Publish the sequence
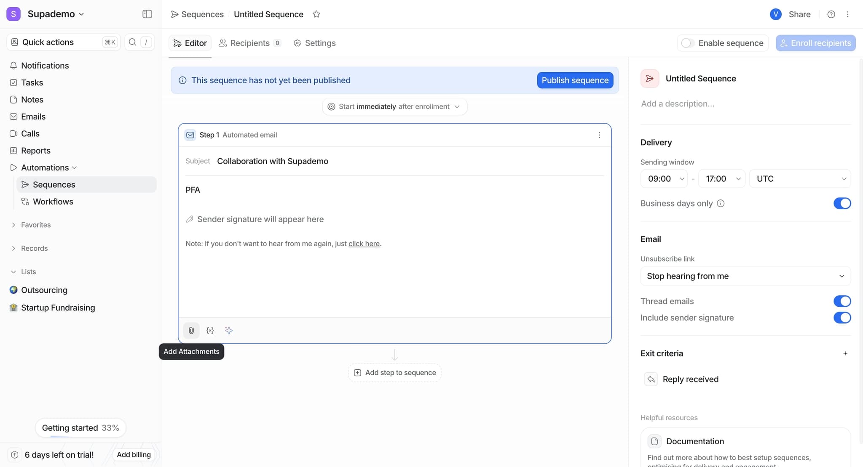The image size is (863, 467). (575, 80)
